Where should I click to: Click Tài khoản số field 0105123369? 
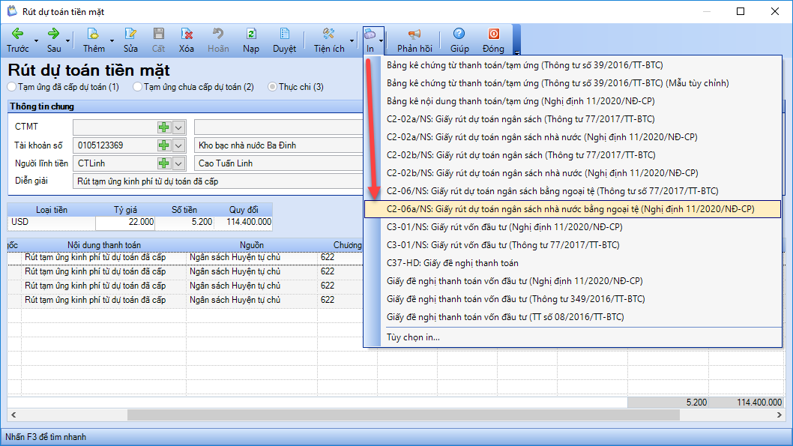point(114,145)
